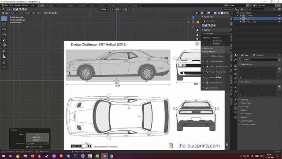Open the Material properties tab icon
Screen dimensions: 282x159
click(235, 112)
